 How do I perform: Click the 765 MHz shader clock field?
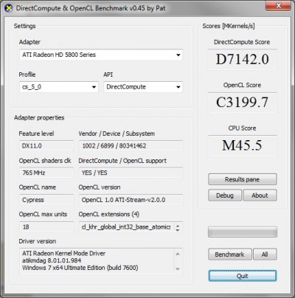46,173
